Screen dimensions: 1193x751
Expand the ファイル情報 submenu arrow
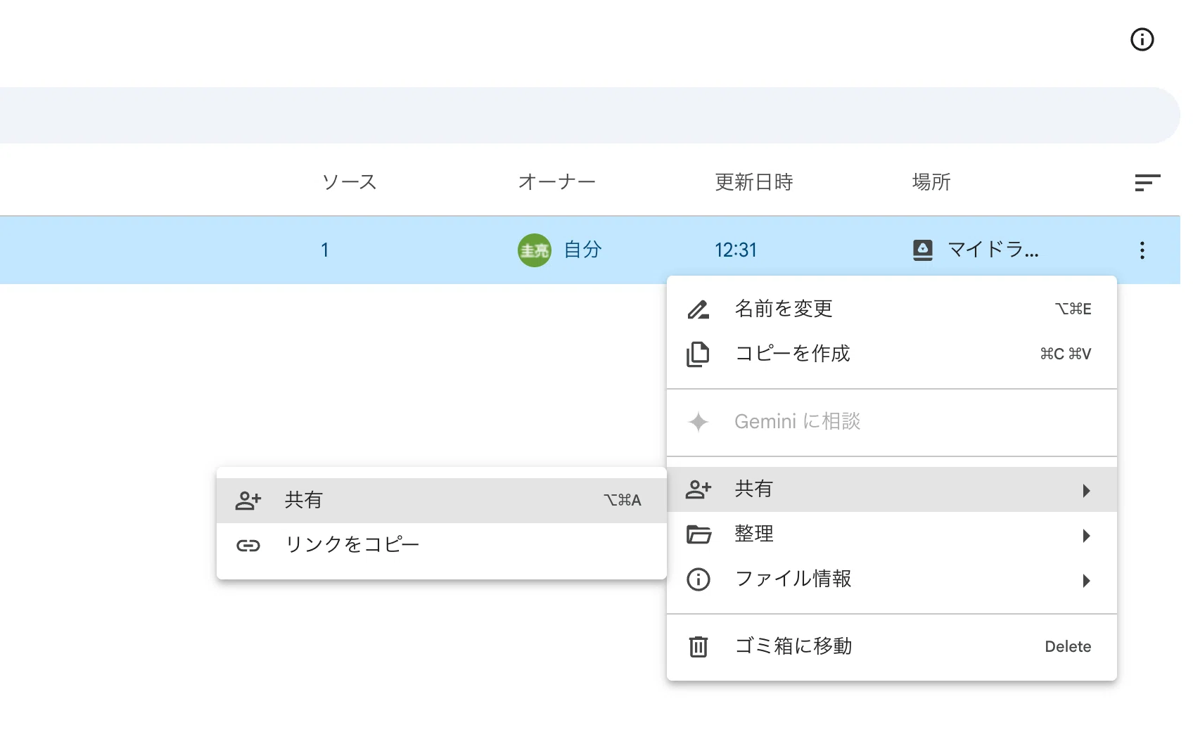tap(1086, 580)
